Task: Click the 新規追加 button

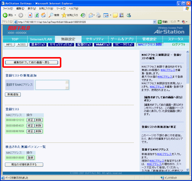Action: click(13, 95)
